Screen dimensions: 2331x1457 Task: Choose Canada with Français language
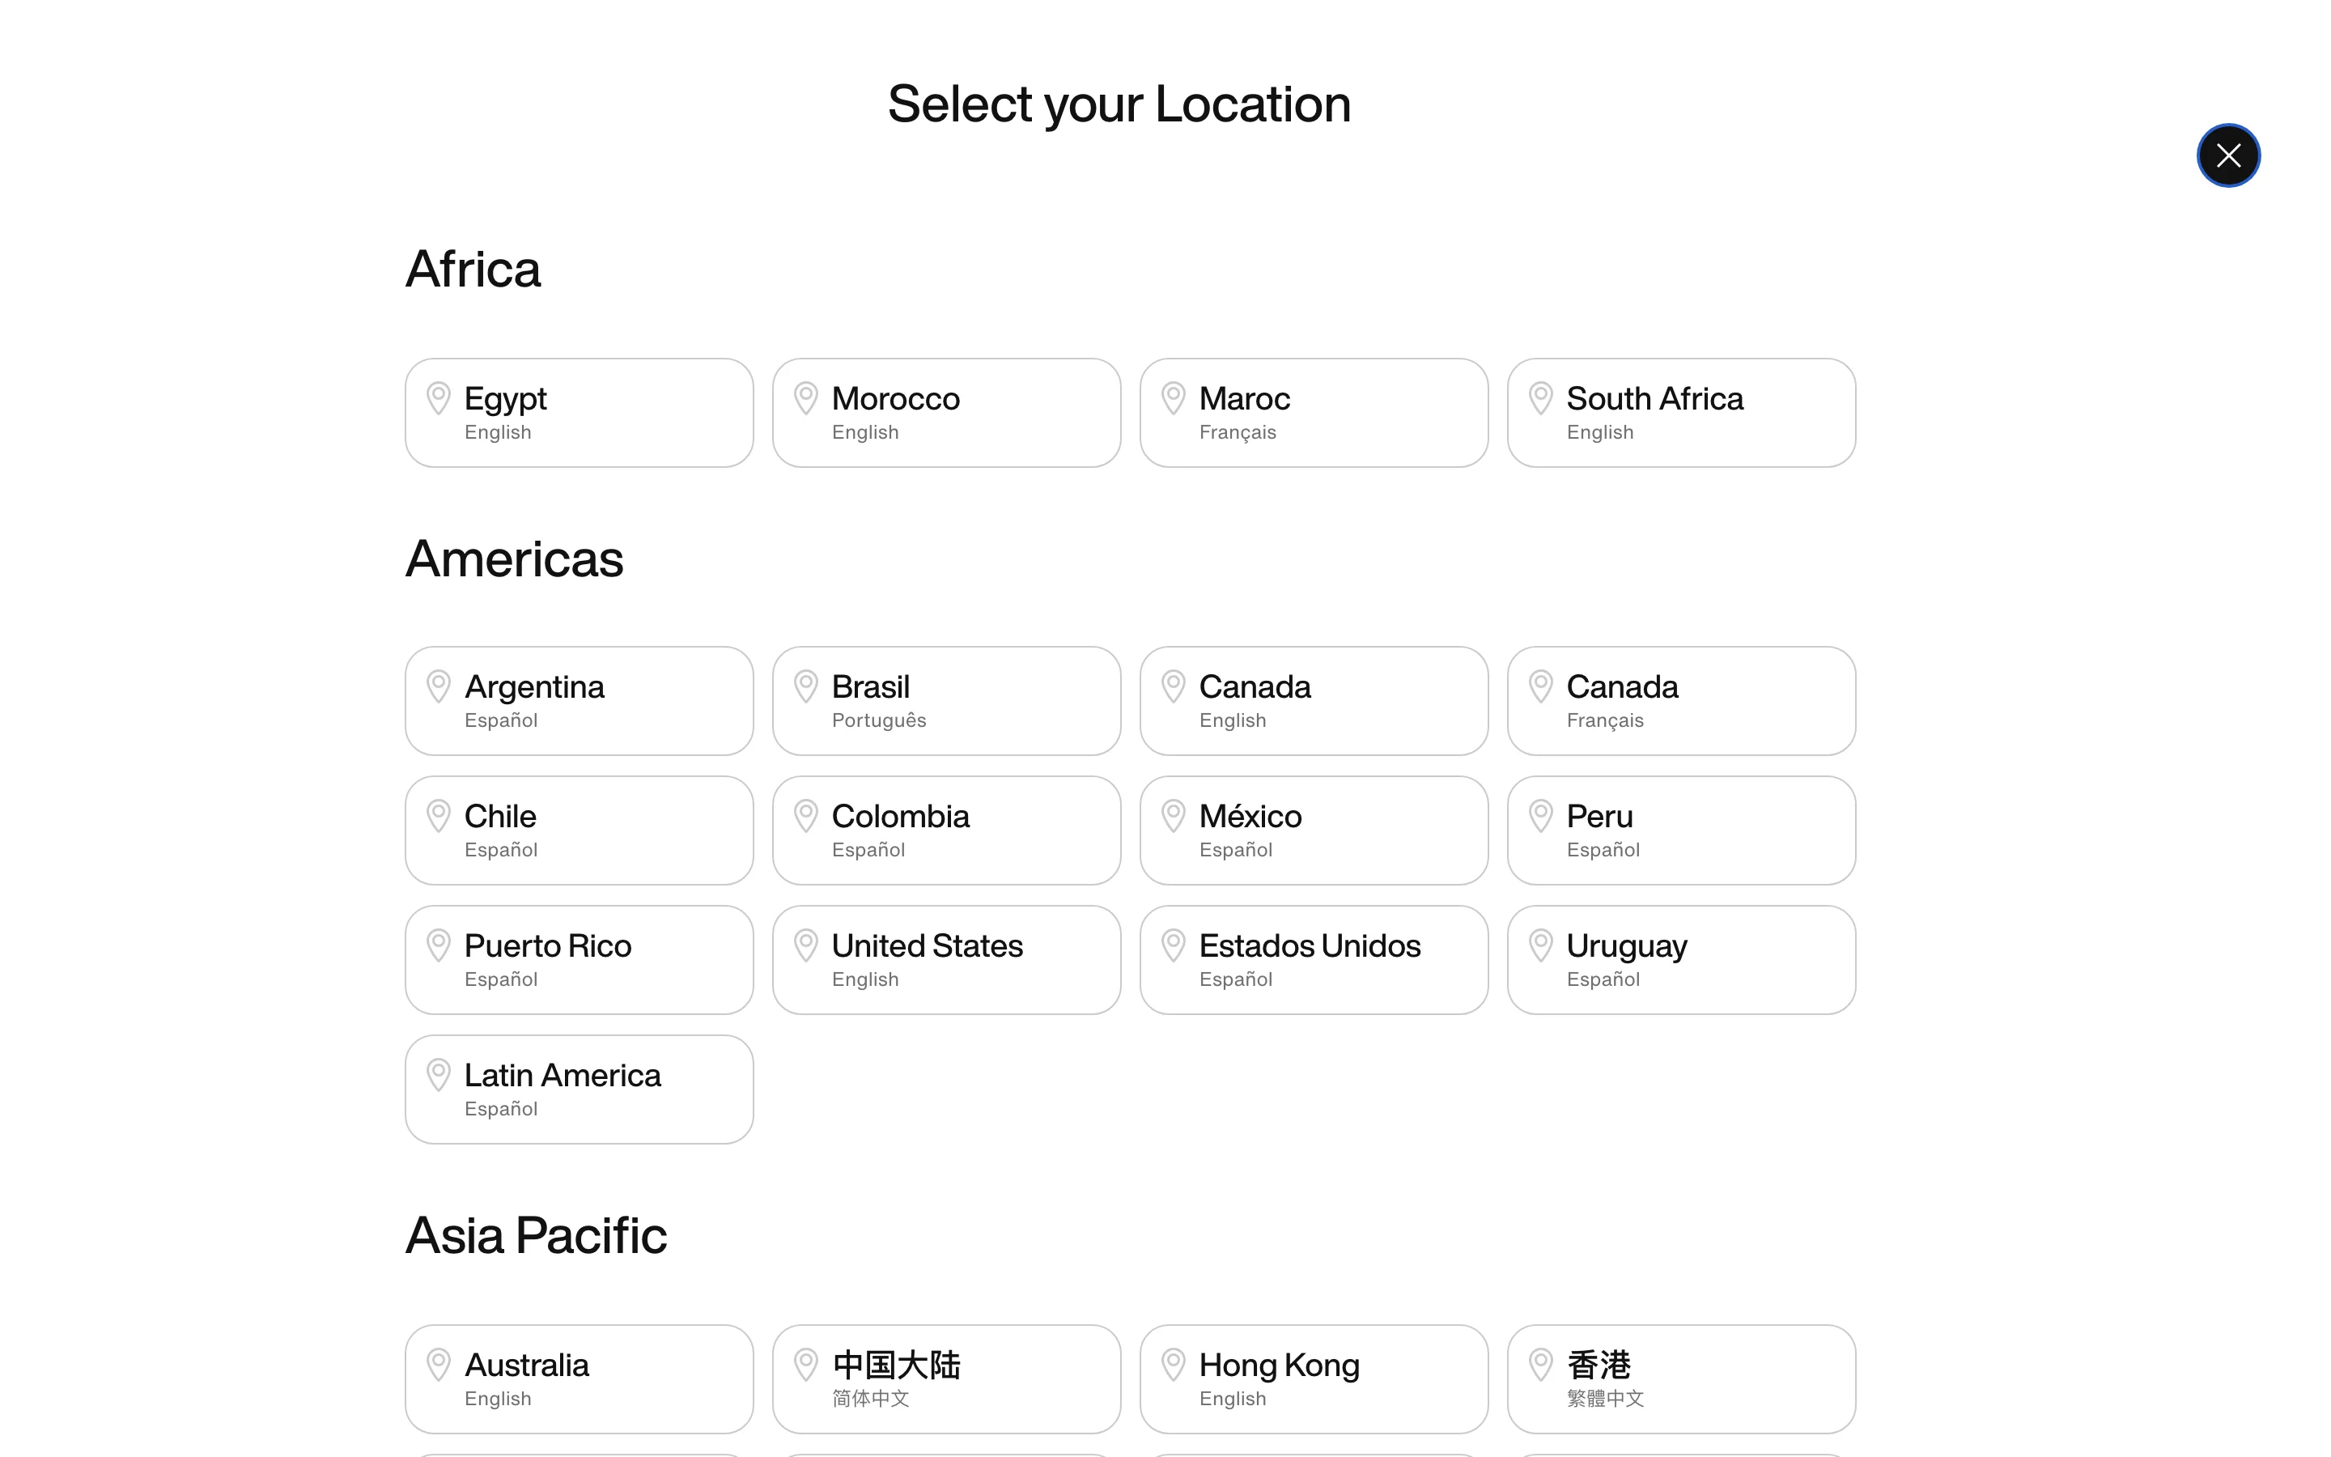[x=1681, y=700]
